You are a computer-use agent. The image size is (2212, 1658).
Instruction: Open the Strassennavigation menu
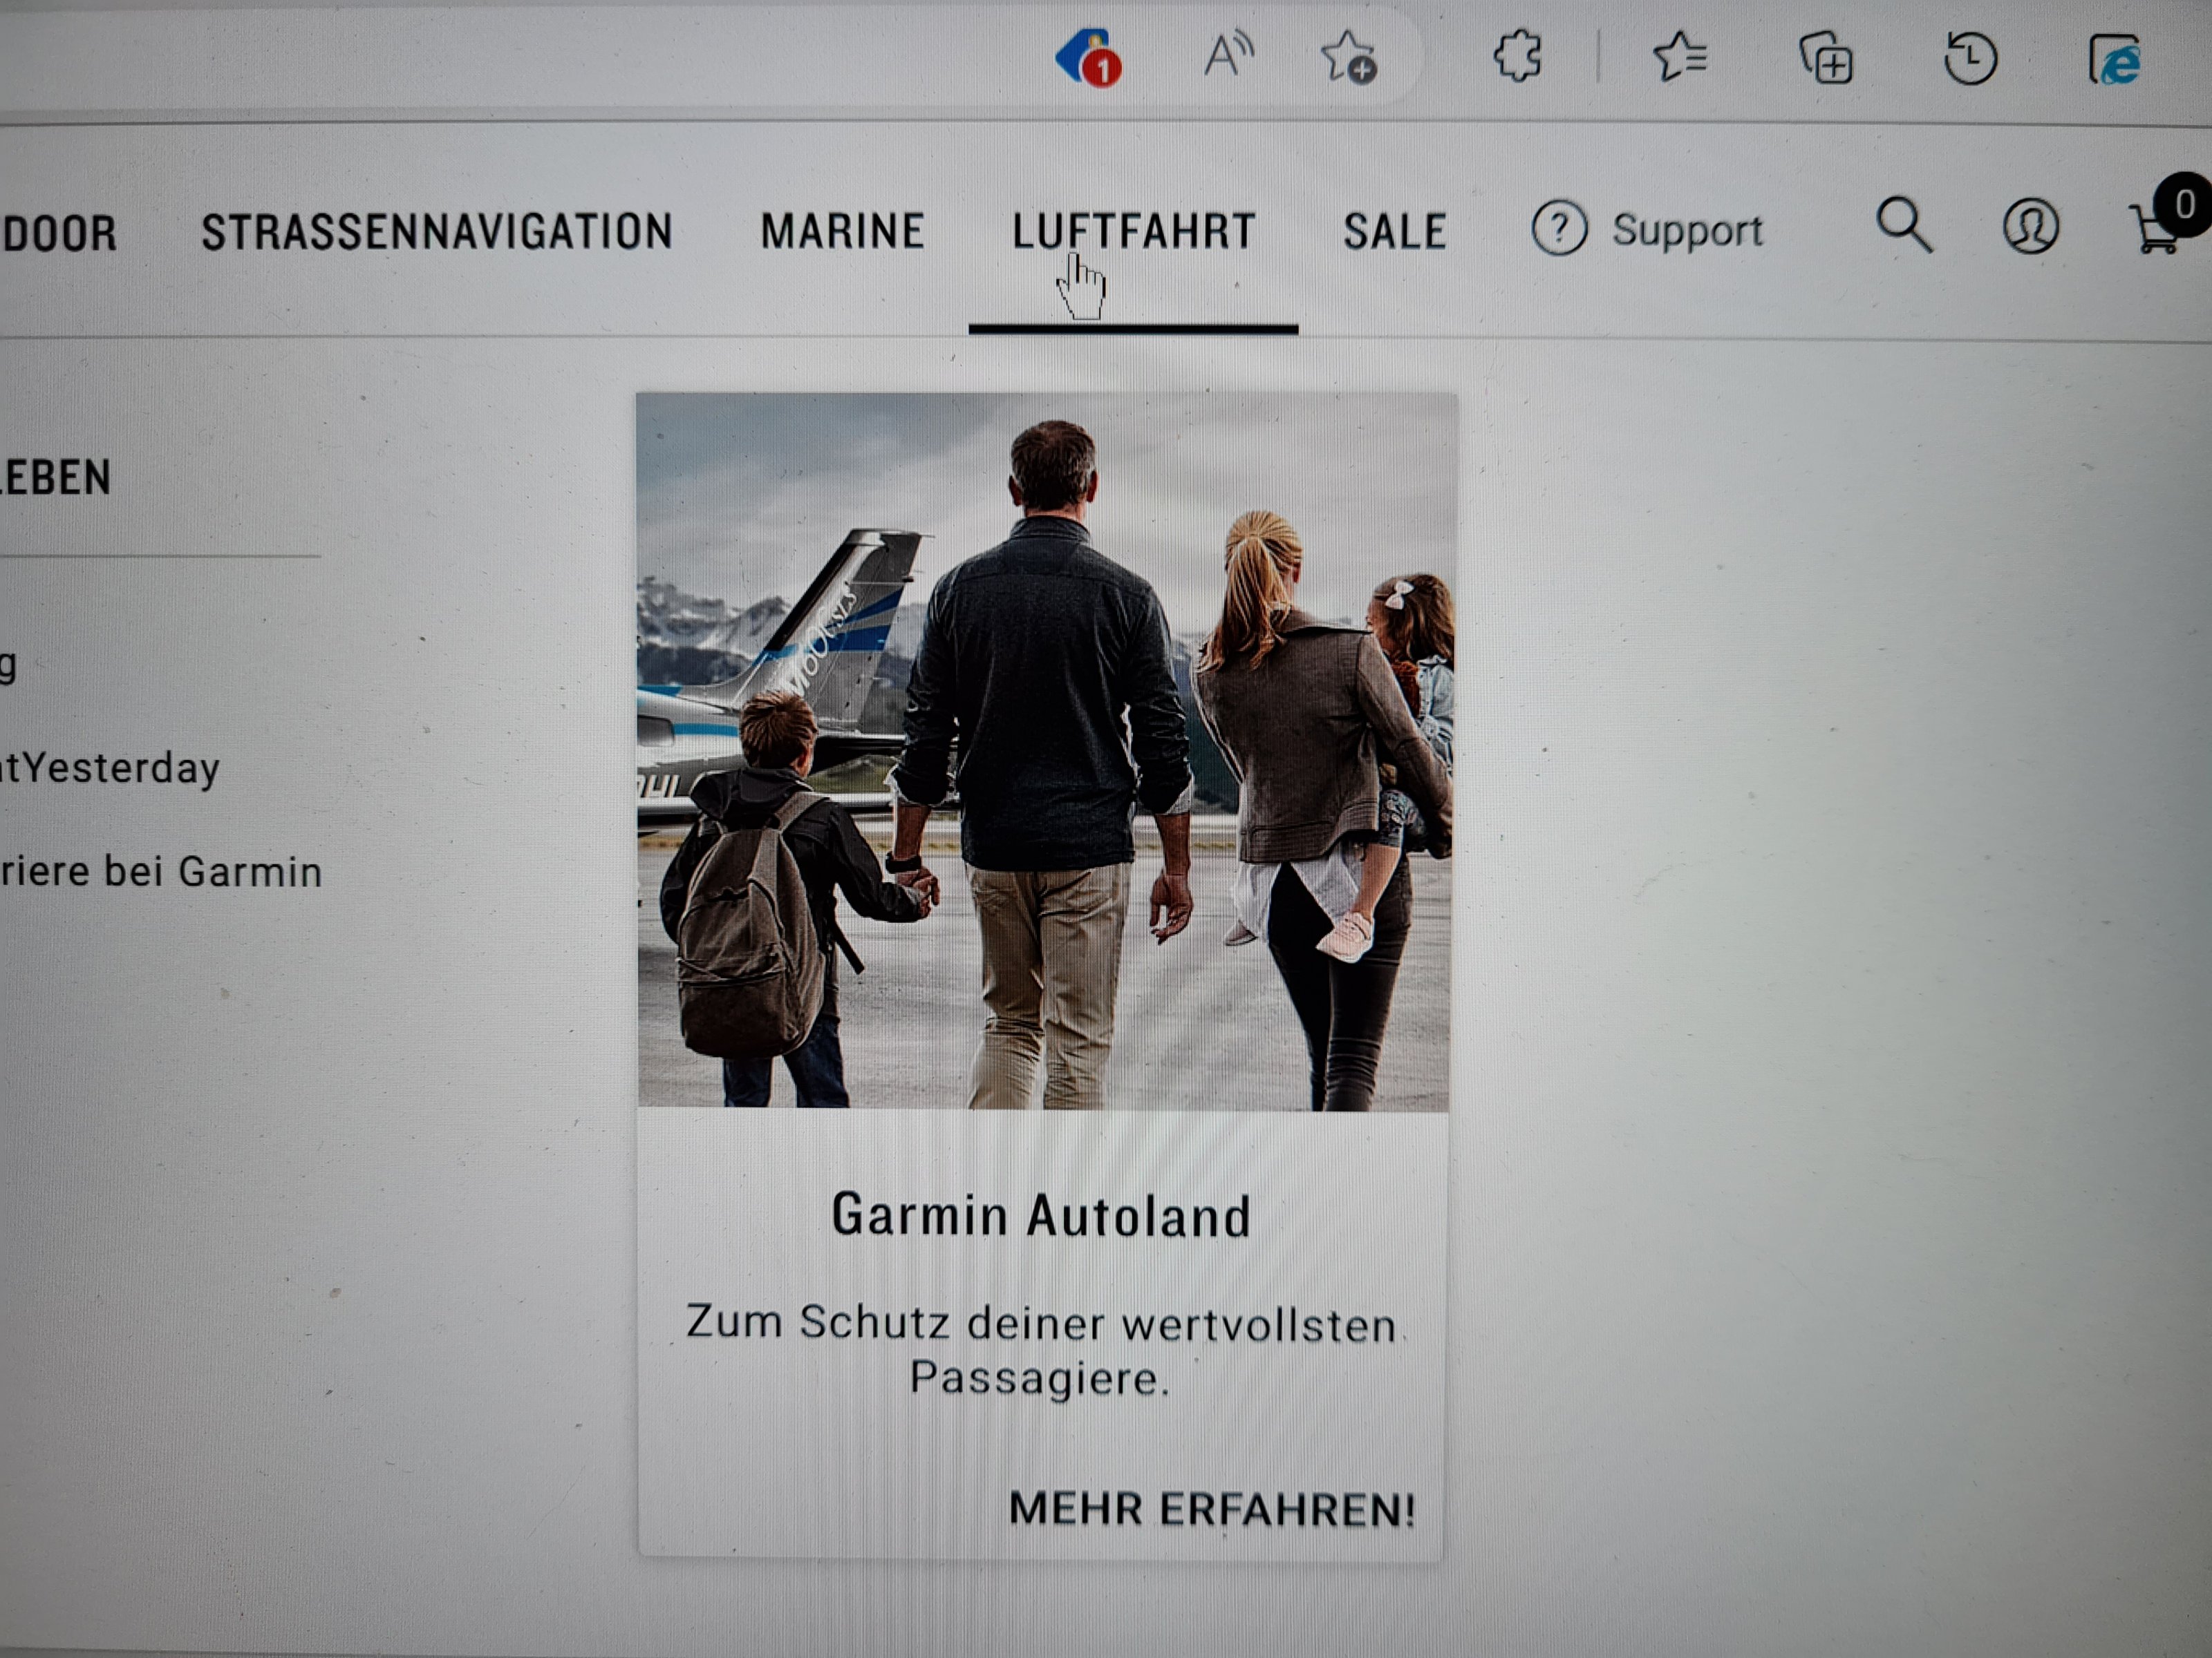click(x=437, y=232)
